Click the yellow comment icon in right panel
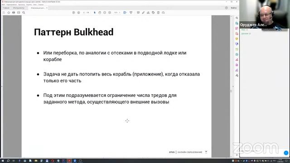Viewport: 290px width, 163px height. point(237,39)
